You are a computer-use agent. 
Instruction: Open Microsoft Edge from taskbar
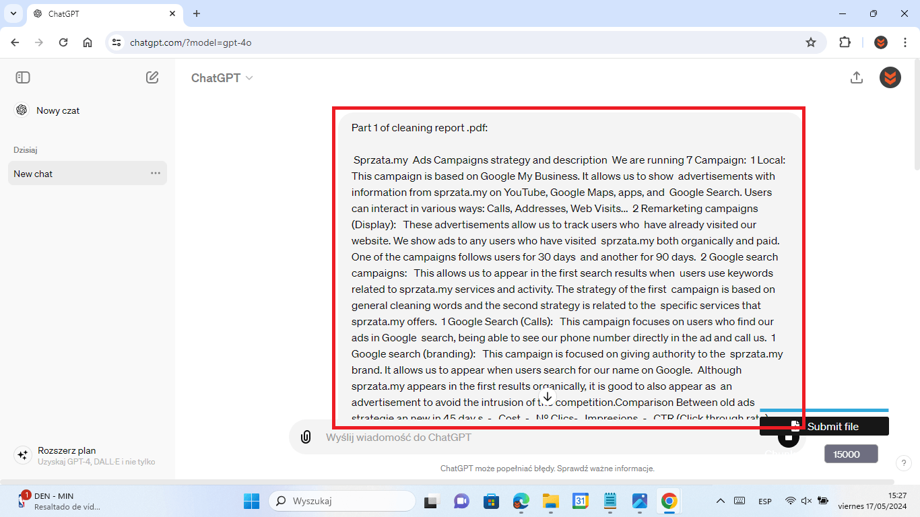click(x=521, y=501)
